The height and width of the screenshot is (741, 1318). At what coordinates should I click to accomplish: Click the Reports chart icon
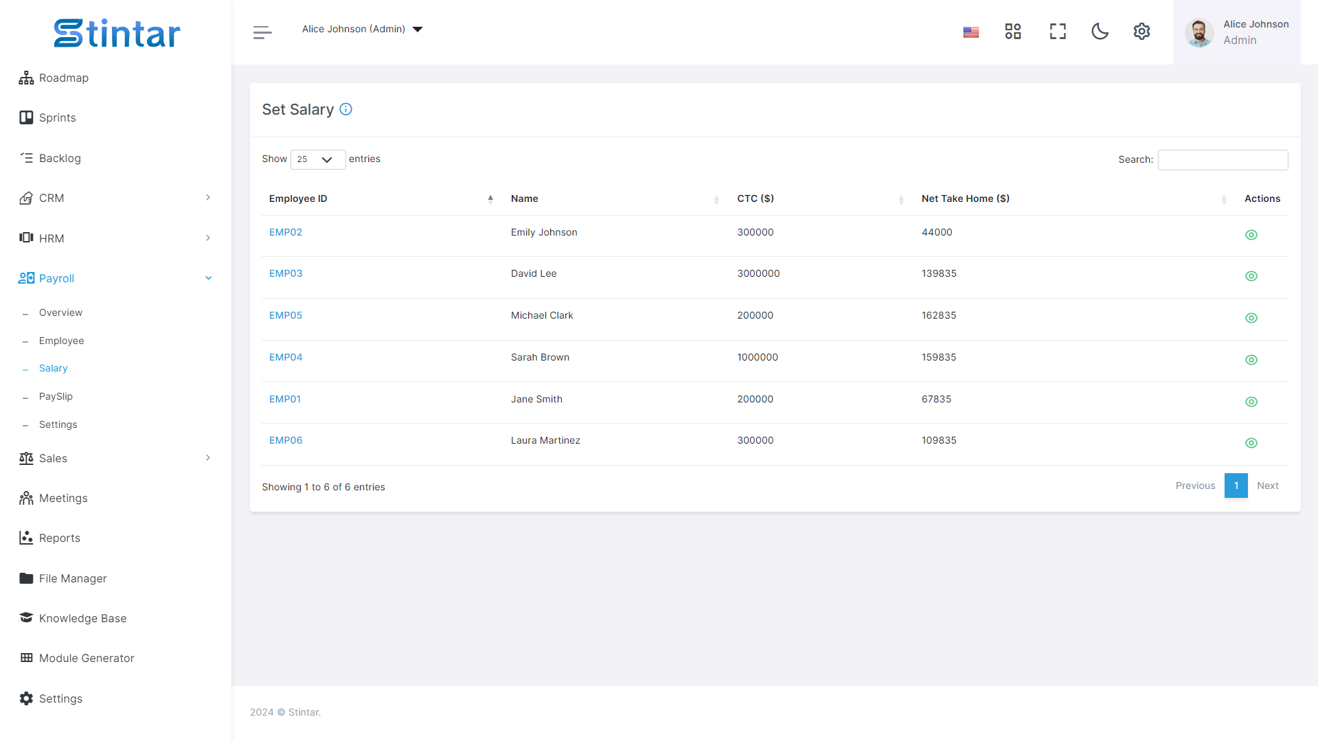(26, 538)
